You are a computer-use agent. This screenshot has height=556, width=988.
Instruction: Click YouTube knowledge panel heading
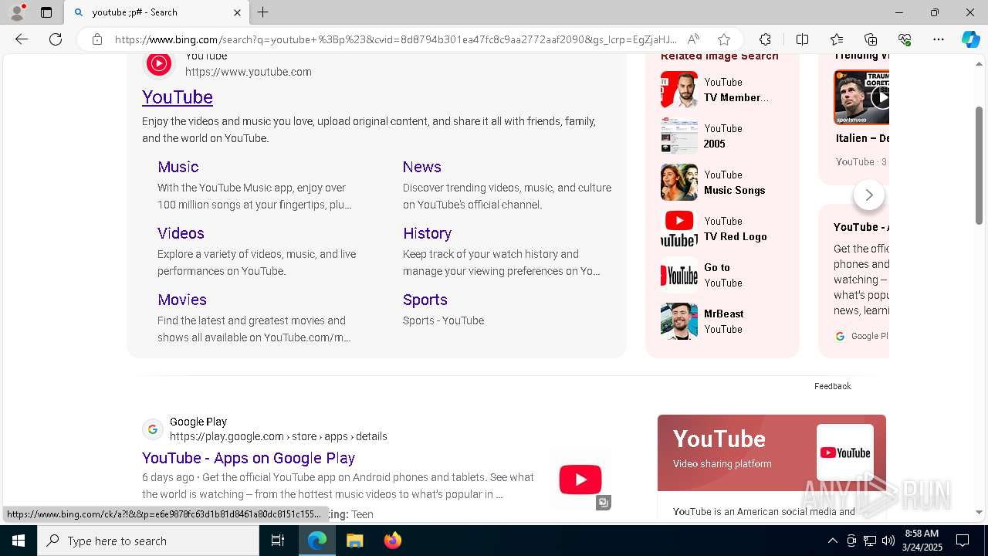719,439
